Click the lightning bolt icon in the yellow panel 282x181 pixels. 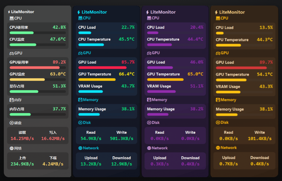[x=216, y=12]
